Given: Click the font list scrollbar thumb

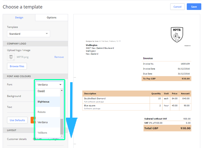Looking at the screenshot, I should pos(62,127).
